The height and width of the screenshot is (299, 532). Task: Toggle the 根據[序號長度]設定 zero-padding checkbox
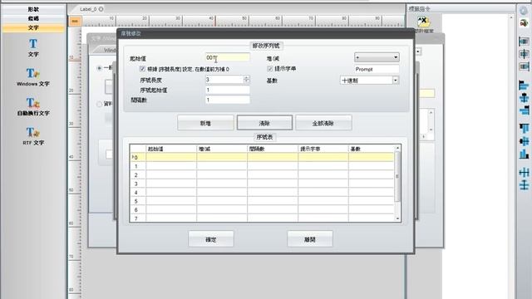(142, 69)
